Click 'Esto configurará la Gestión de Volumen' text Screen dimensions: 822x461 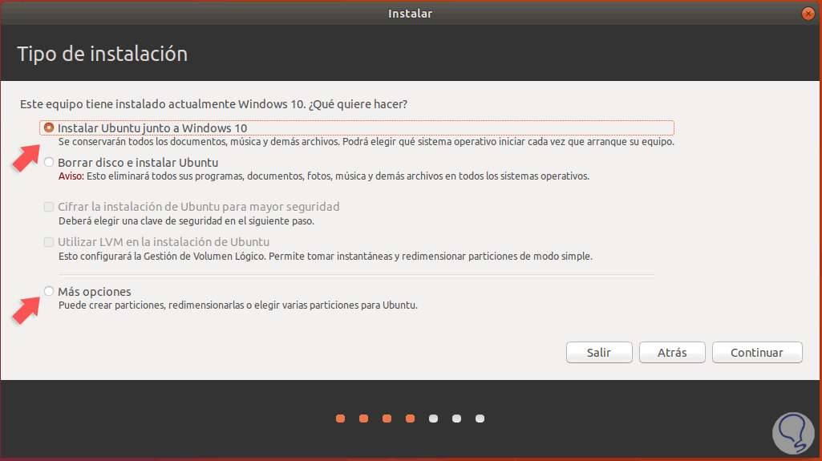point(325,257)
